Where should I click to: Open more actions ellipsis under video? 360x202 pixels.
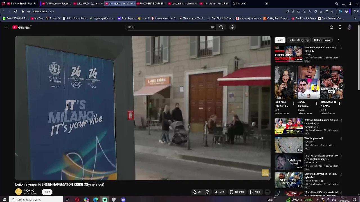pyautogui.click(x=267, y=192)
